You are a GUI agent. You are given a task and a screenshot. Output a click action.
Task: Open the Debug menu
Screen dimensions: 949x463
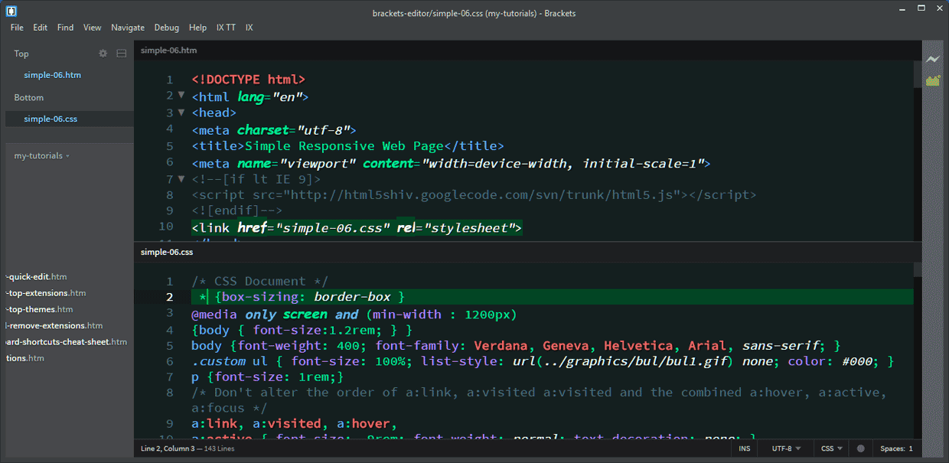coord(167,28)
